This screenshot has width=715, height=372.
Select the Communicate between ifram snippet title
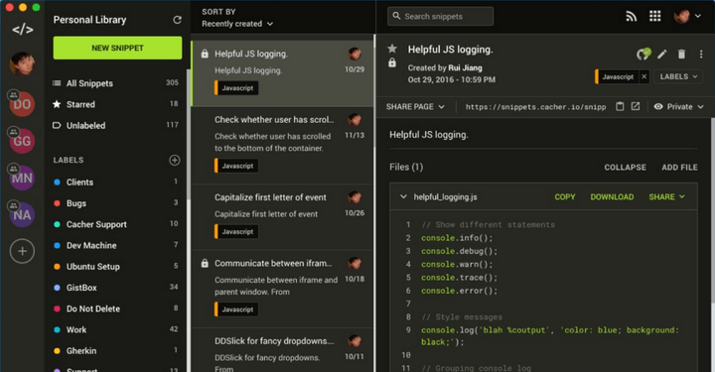click(x=273, y=263)
